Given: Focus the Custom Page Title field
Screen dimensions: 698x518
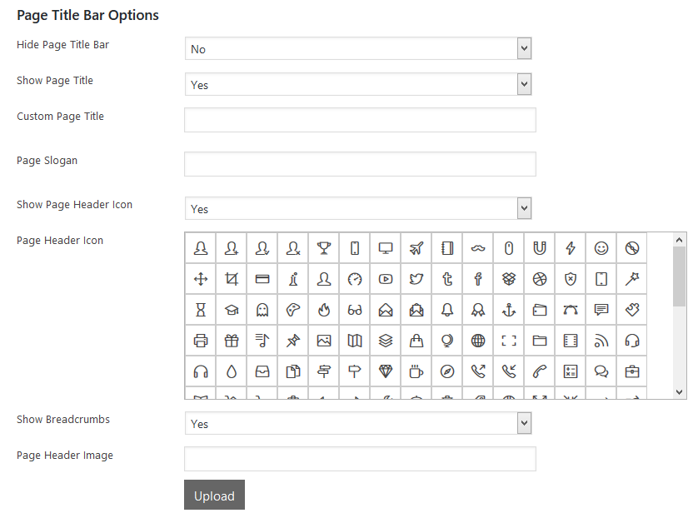Looking at the screenshot, I should click(x=360, y=120).
